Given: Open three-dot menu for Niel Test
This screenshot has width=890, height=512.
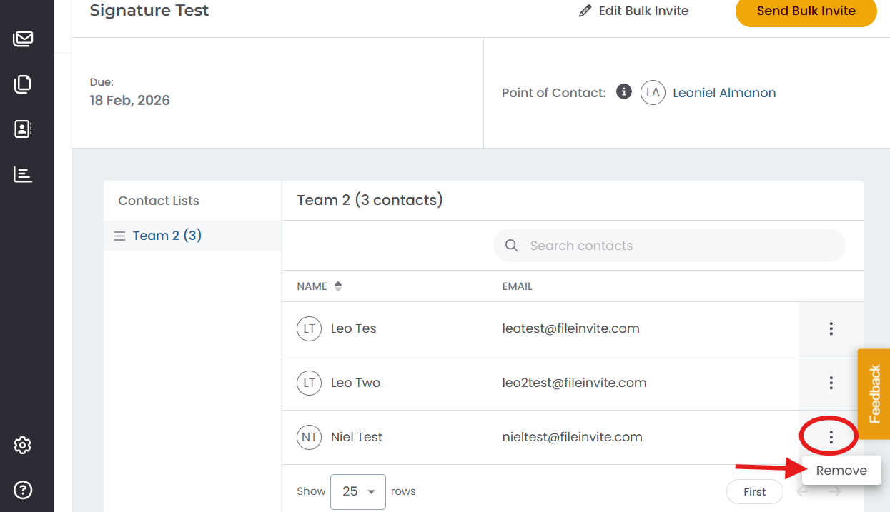Looking at the screenshot, I should (x=831, y=437).
